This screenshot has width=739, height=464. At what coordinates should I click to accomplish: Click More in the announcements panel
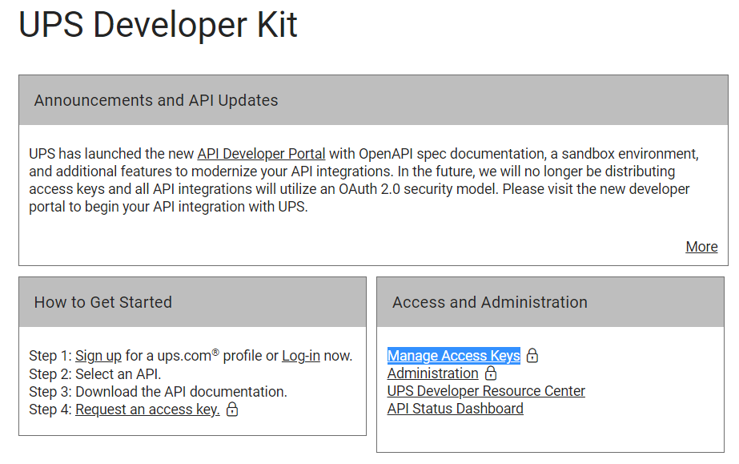[701, 247]
